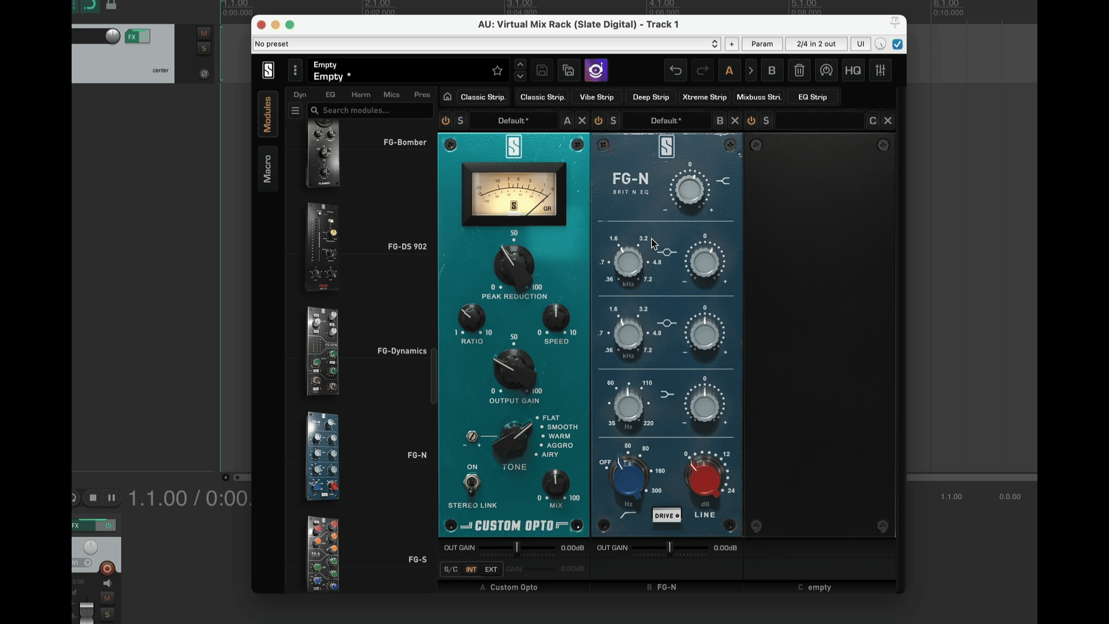Image resolution: width=1109 pixels, height=624 pixels.
Task: Toggle the module list view hamburger icon
Action: click(295, 110)
